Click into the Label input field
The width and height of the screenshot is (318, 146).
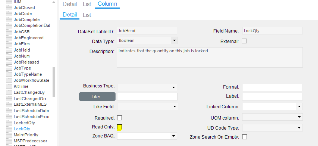point(272,96)
